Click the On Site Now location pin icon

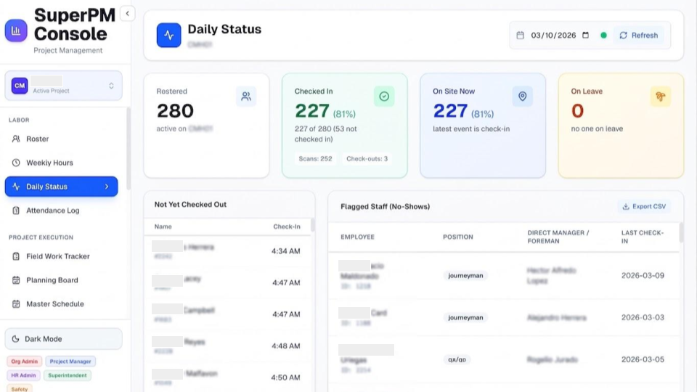pyautogui.click(x=522, y=97)
